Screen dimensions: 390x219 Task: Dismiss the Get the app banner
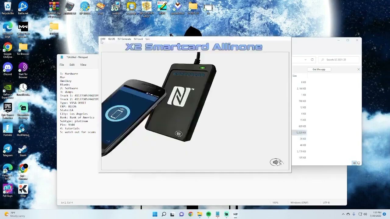click(358, 69)
